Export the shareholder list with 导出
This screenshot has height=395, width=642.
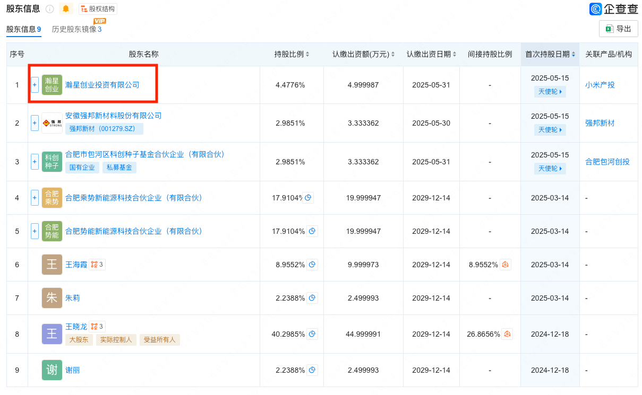pyautogui.click(x=618, y=29)
